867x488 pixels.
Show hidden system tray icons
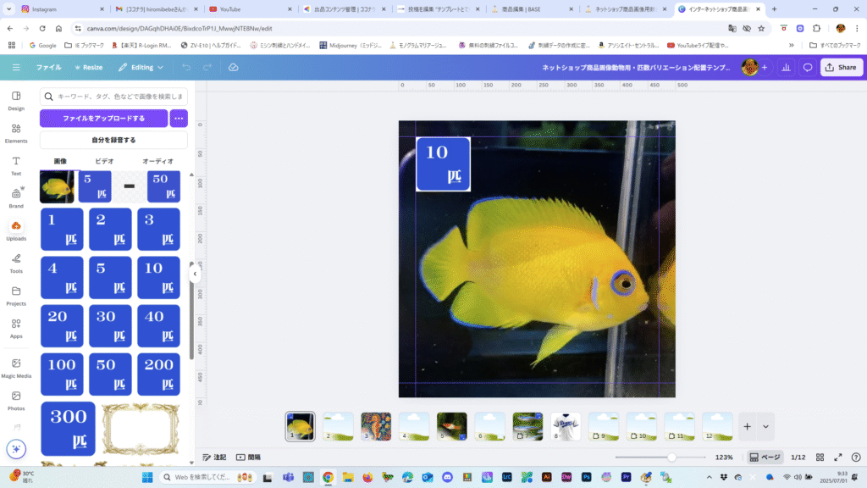(x=709, y=477)
